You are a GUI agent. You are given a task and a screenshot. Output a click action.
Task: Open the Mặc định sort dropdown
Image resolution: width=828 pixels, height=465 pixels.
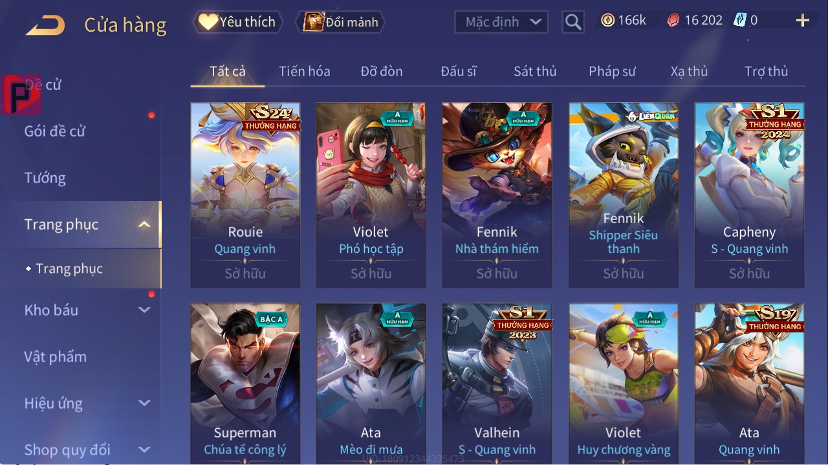pyautogui.click(x=501, y=22)
